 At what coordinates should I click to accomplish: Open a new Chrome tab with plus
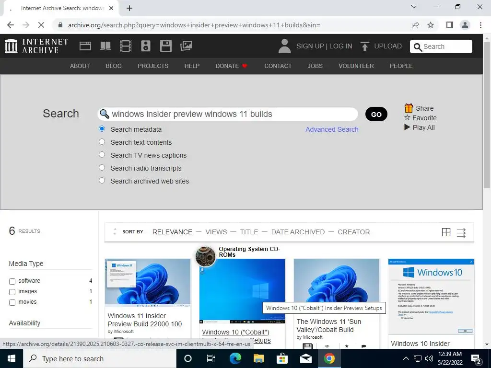point(129,8)
